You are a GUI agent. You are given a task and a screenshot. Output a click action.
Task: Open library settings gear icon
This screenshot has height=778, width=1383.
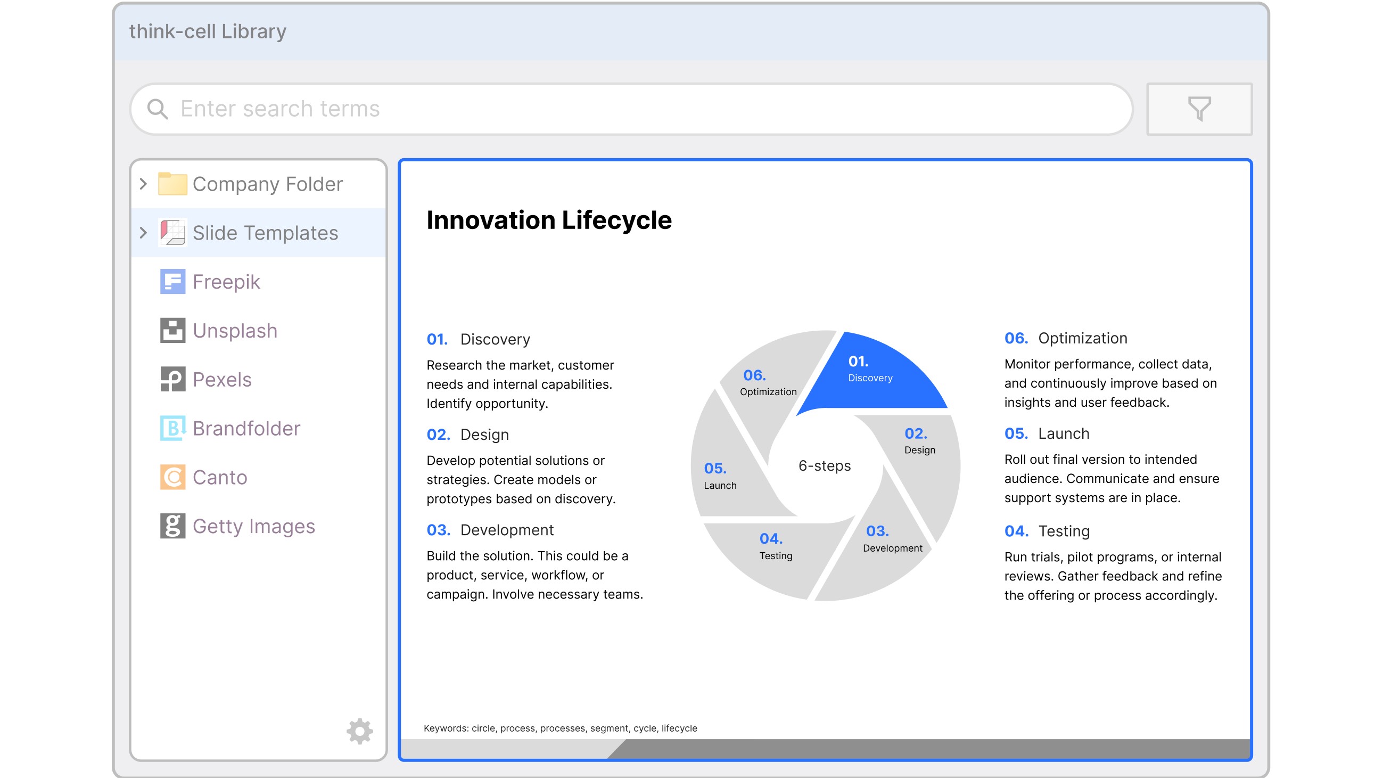coord(359,731)
